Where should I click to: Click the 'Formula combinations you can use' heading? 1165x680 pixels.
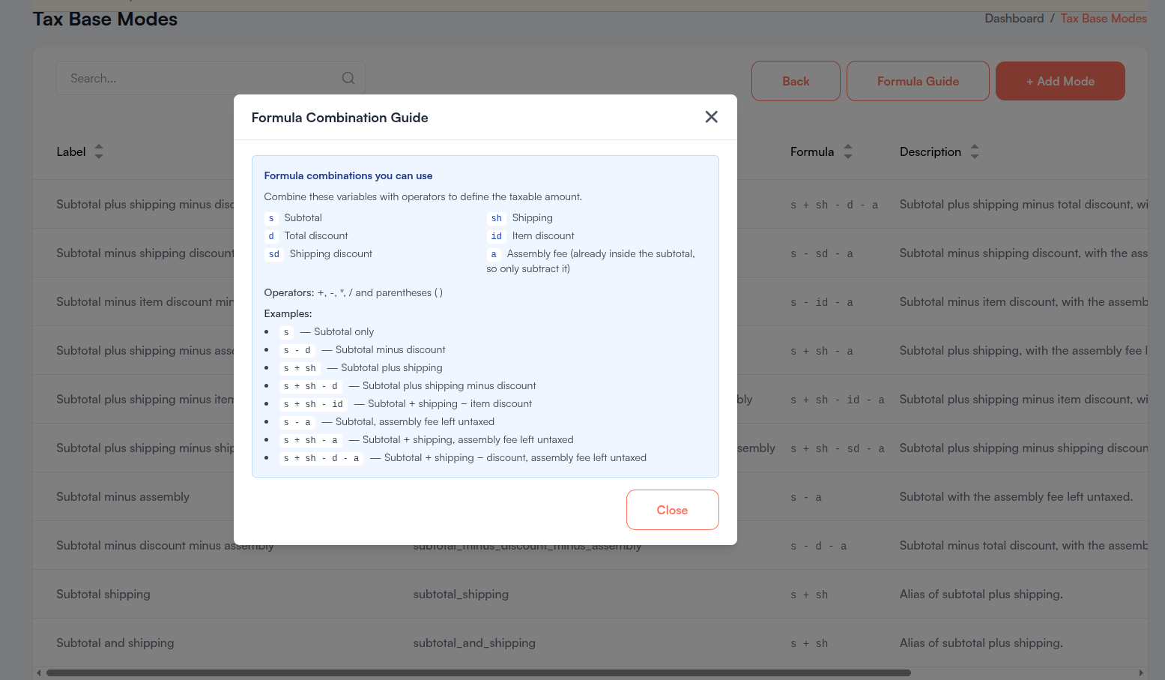348,175
